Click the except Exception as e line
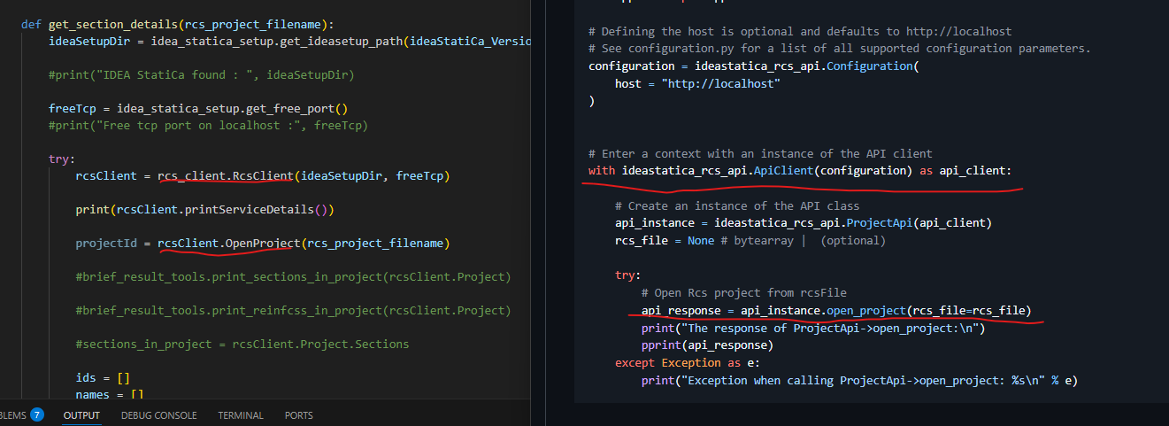Screen dimensions: 1169x426 point(688,363)
